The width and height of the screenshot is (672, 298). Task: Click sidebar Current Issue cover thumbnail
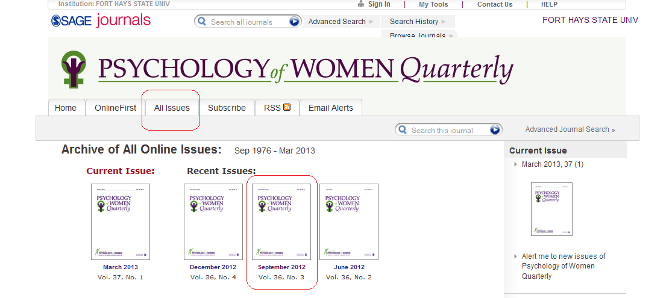click(x=551, y=209)
